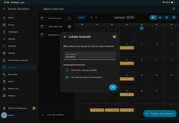Confirm dialog with OK button
The image size is (179, 123).
(x=113, y=87)
